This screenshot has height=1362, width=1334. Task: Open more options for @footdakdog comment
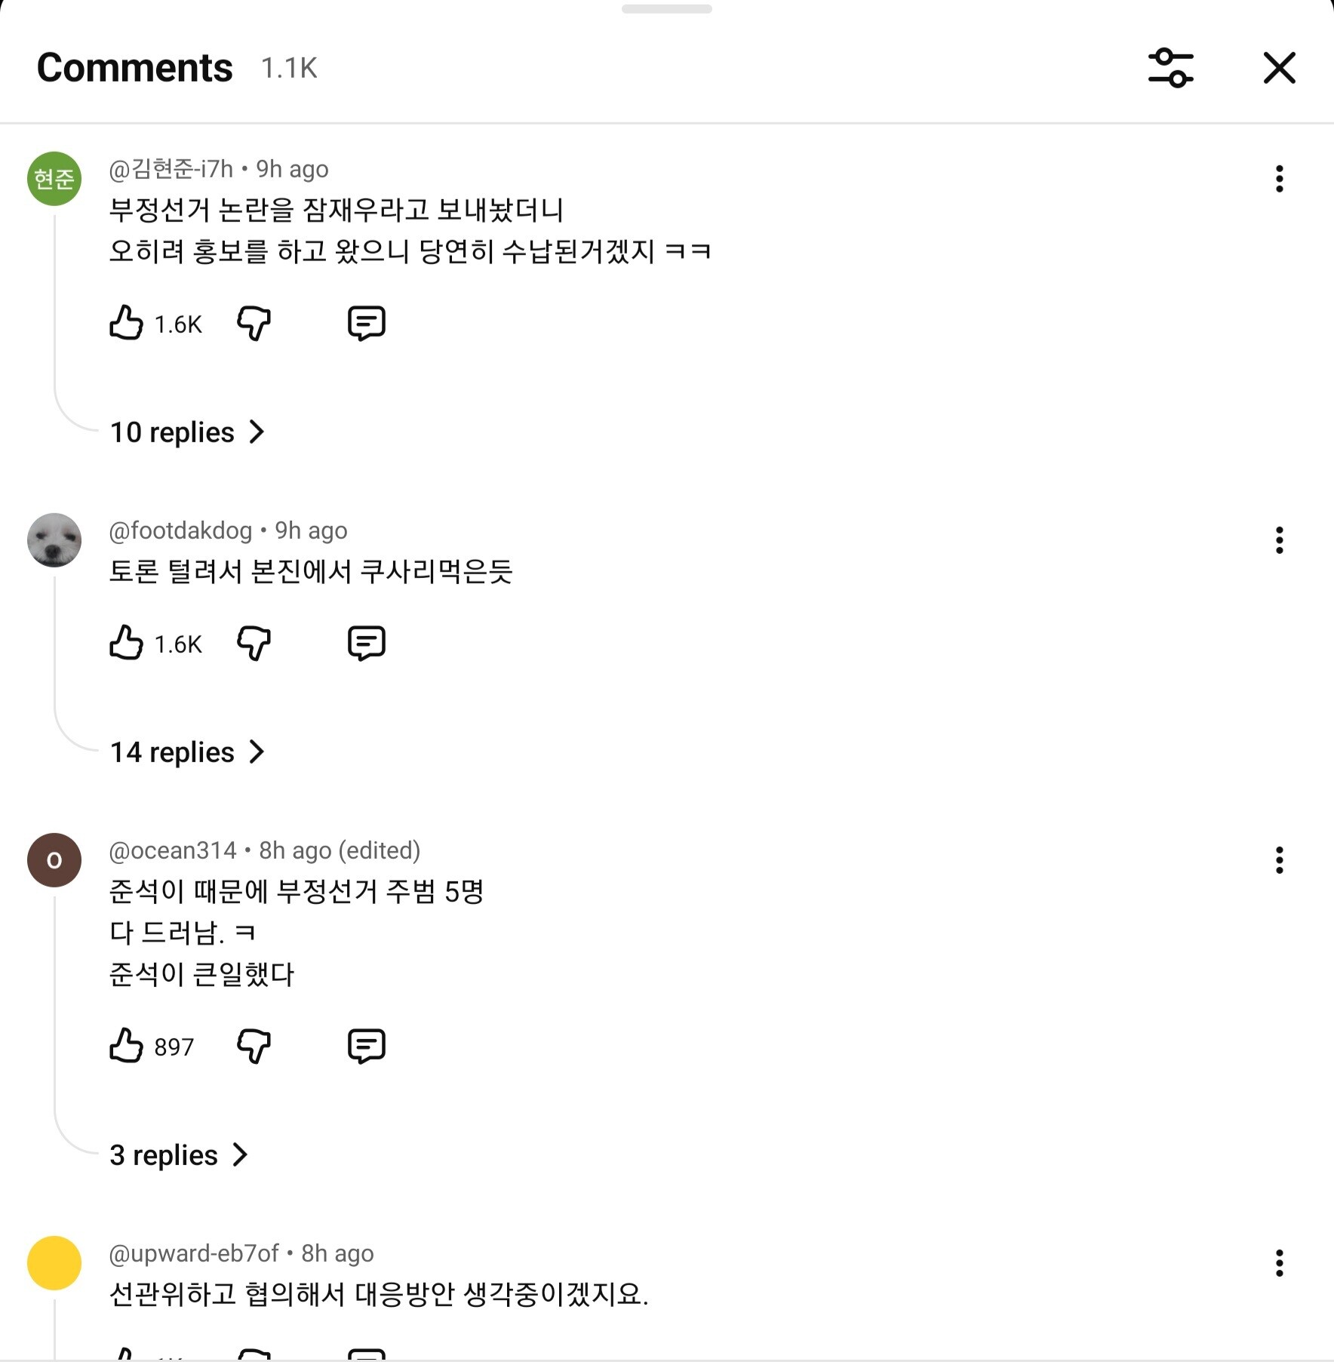click(x=1279, y=540)
